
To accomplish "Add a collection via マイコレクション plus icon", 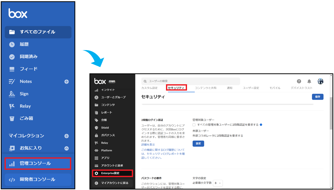I will point(66,136).
